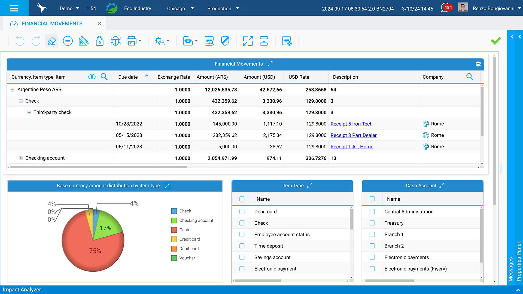Screen dimensions: 523x294
Task: Click the ruler and pencil design icon
Action: (x=83, y=41)
